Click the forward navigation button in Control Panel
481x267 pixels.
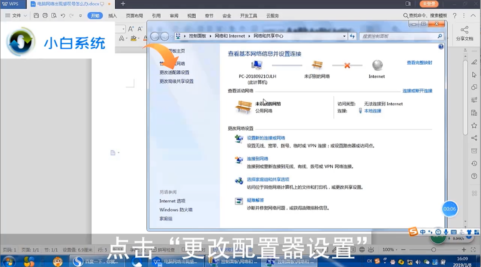tap(165, 36)
